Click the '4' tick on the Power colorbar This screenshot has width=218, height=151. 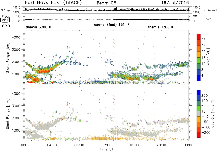(202, 75)
